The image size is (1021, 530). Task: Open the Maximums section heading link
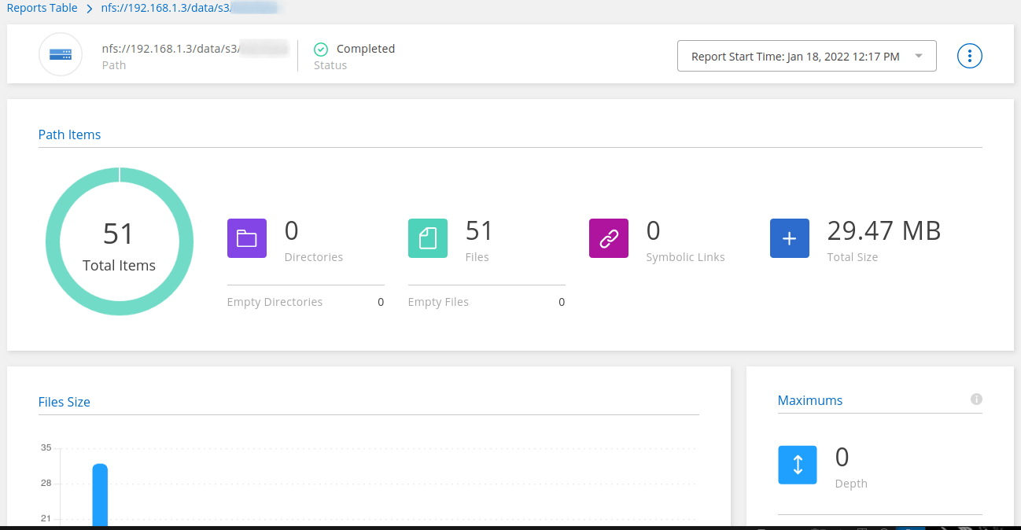pos(810,400)
